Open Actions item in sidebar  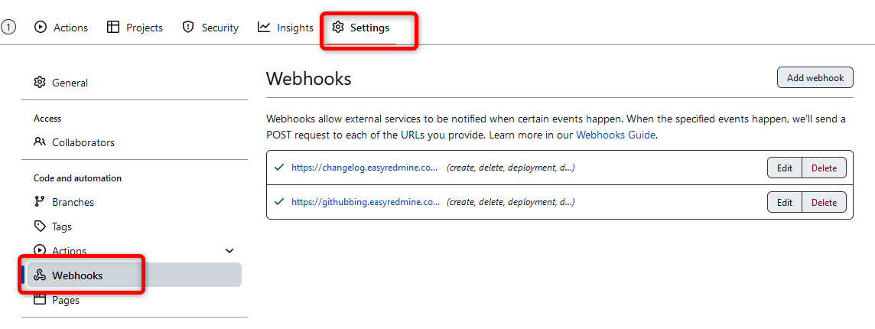tap(135, 251)
